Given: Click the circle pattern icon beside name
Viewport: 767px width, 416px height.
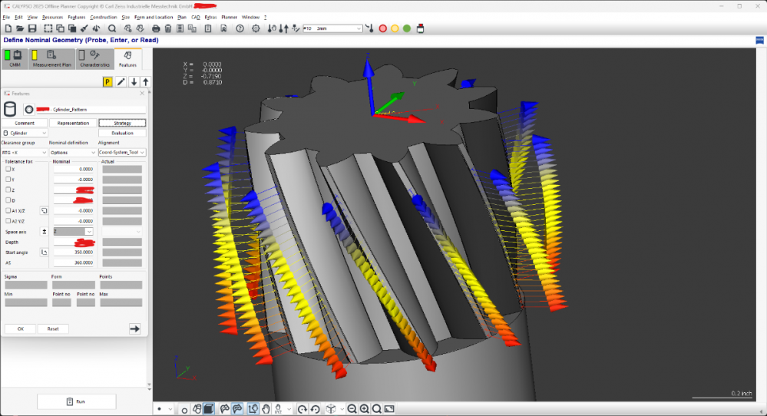Looking at the screenshot, I should (x=29, y=110).
